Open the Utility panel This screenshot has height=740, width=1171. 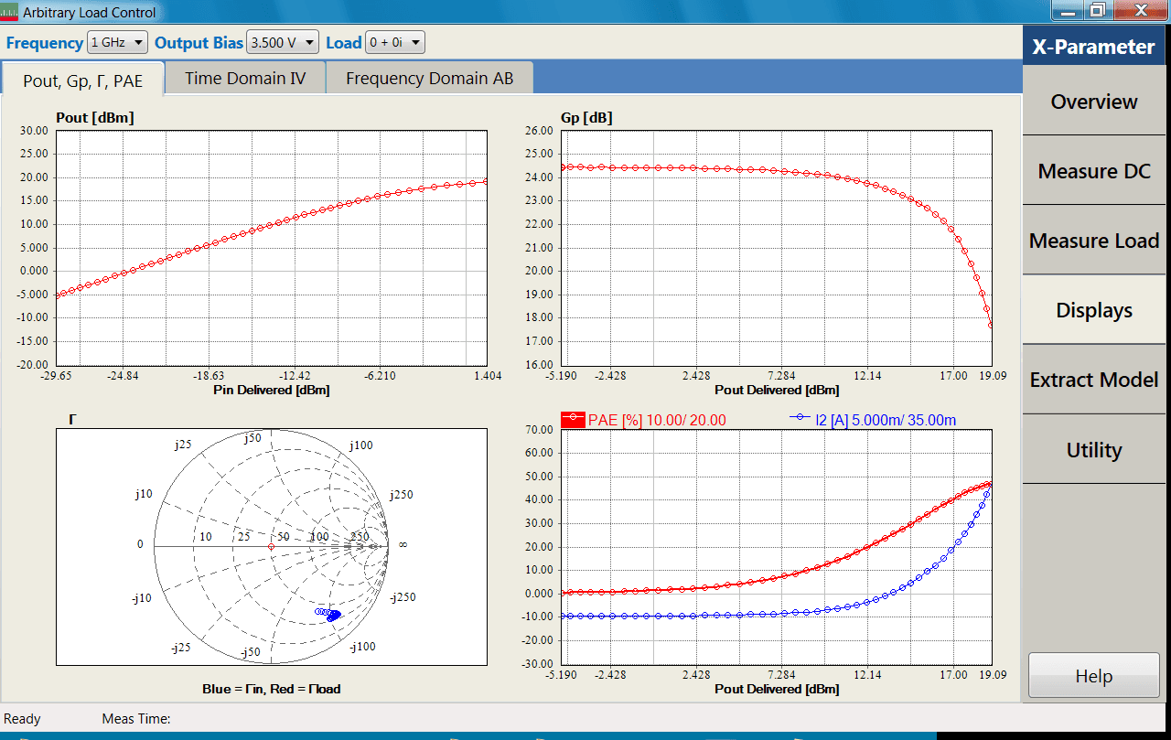pos(1094,449)
